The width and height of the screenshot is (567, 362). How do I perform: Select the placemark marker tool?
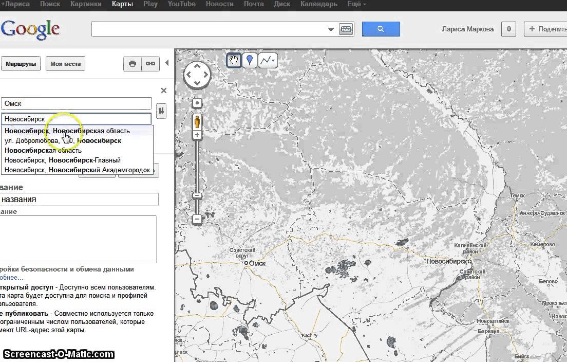[x=250, y=60]
